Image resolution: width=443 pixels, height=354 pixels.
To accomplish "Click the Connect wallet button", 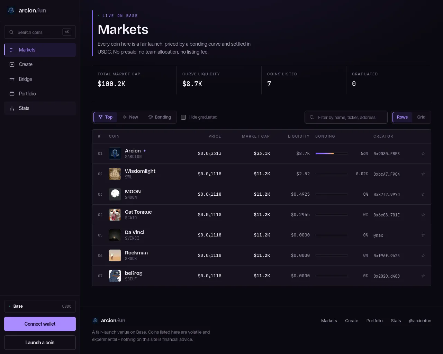I will coord(40,324).
